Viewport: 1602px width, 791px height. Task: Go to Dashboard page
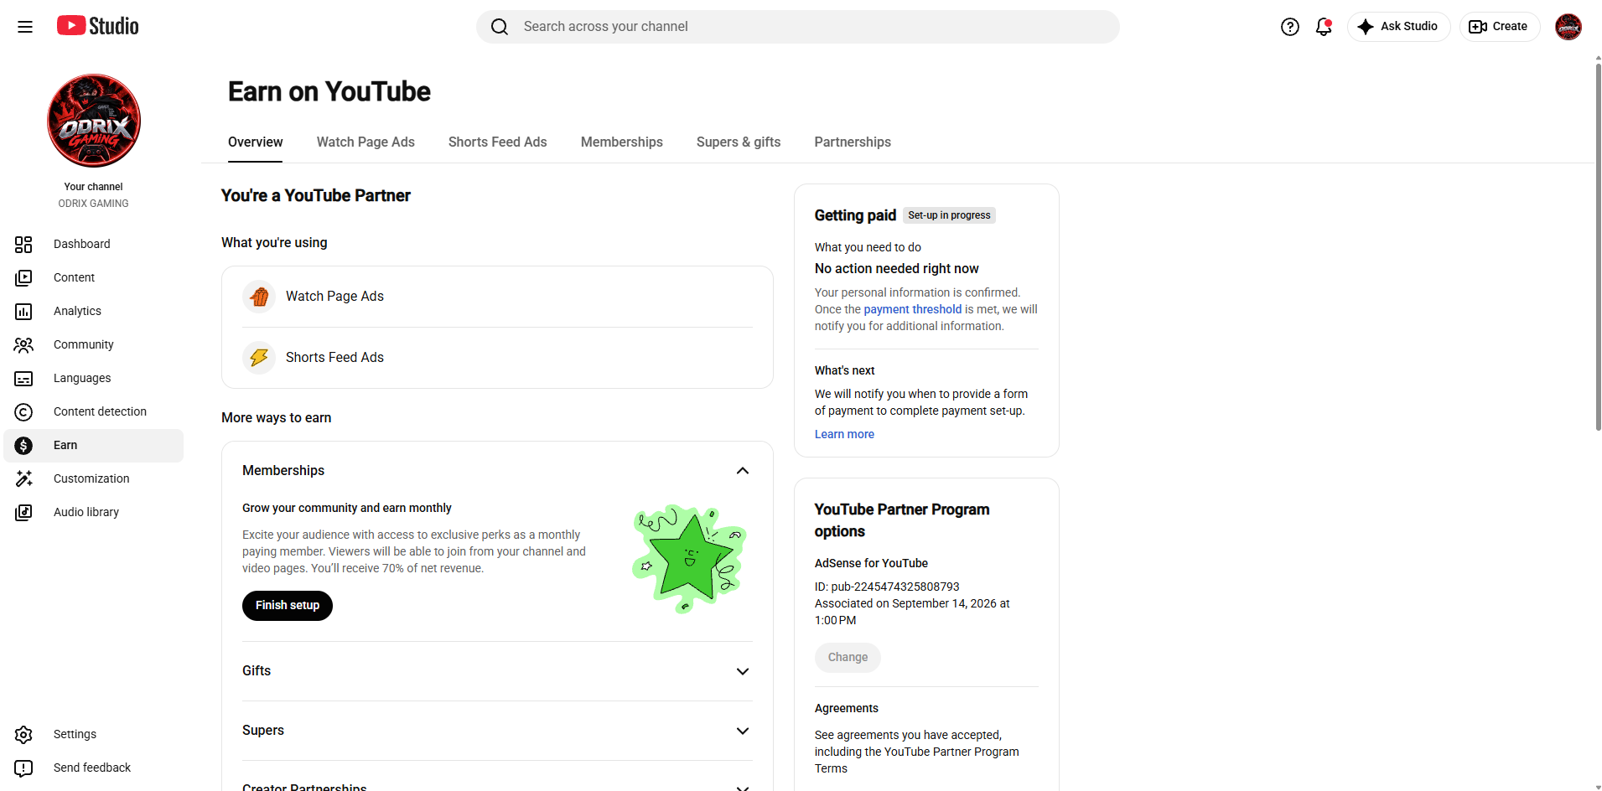[x=94, y=244]
